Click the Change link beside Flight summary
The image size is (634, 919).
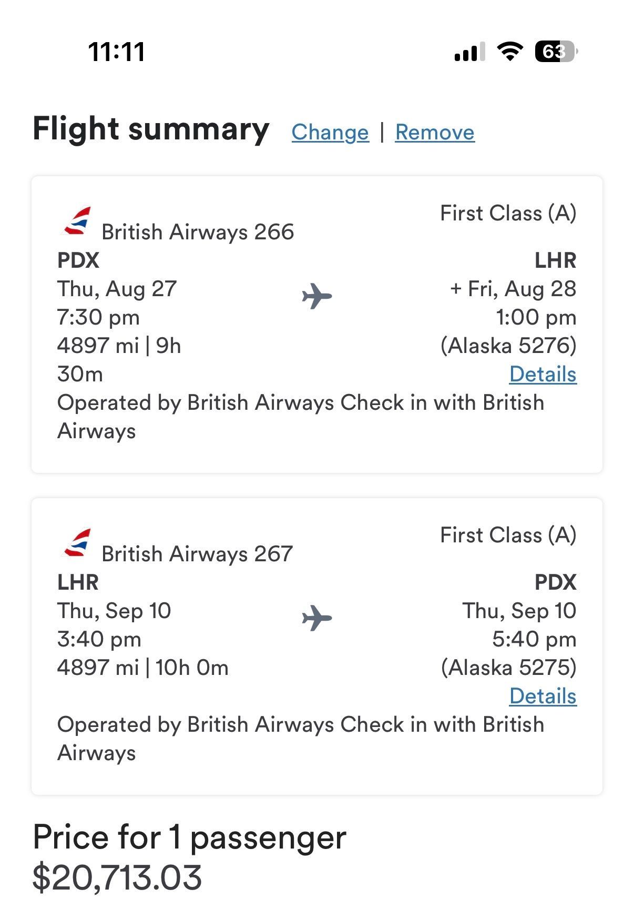click(x=330, y=132)
